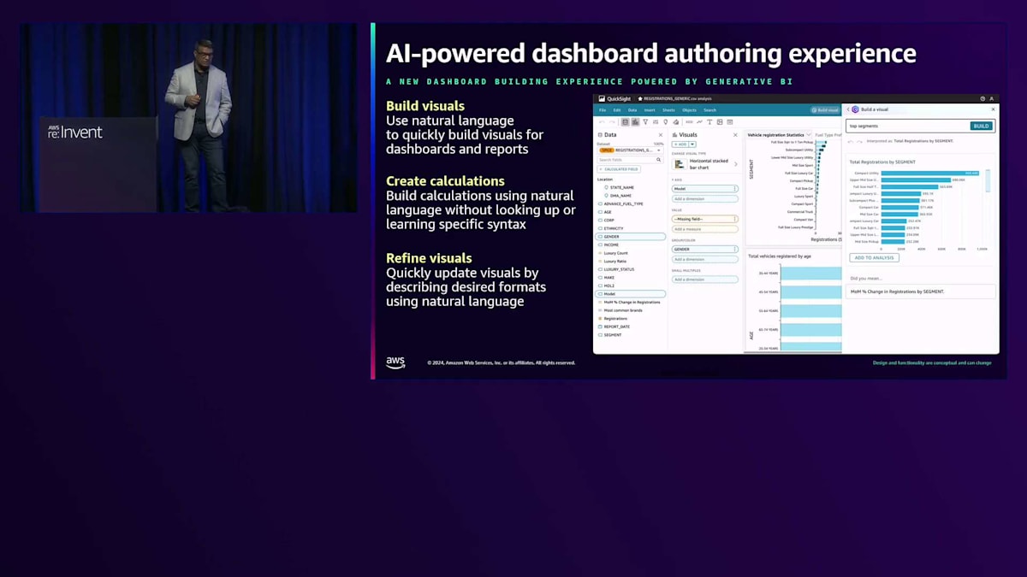
Task: Click the undo arrow in the toolbar
Action: [602, 122]
